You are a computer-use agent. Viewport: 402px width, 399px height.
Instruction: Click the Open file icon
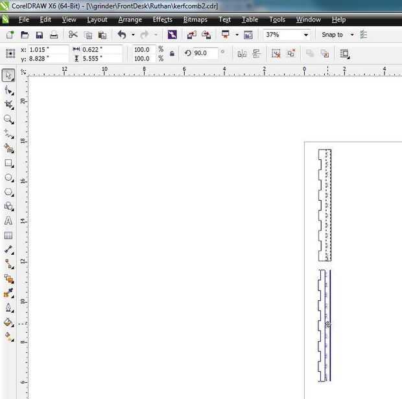coord(25,34)
